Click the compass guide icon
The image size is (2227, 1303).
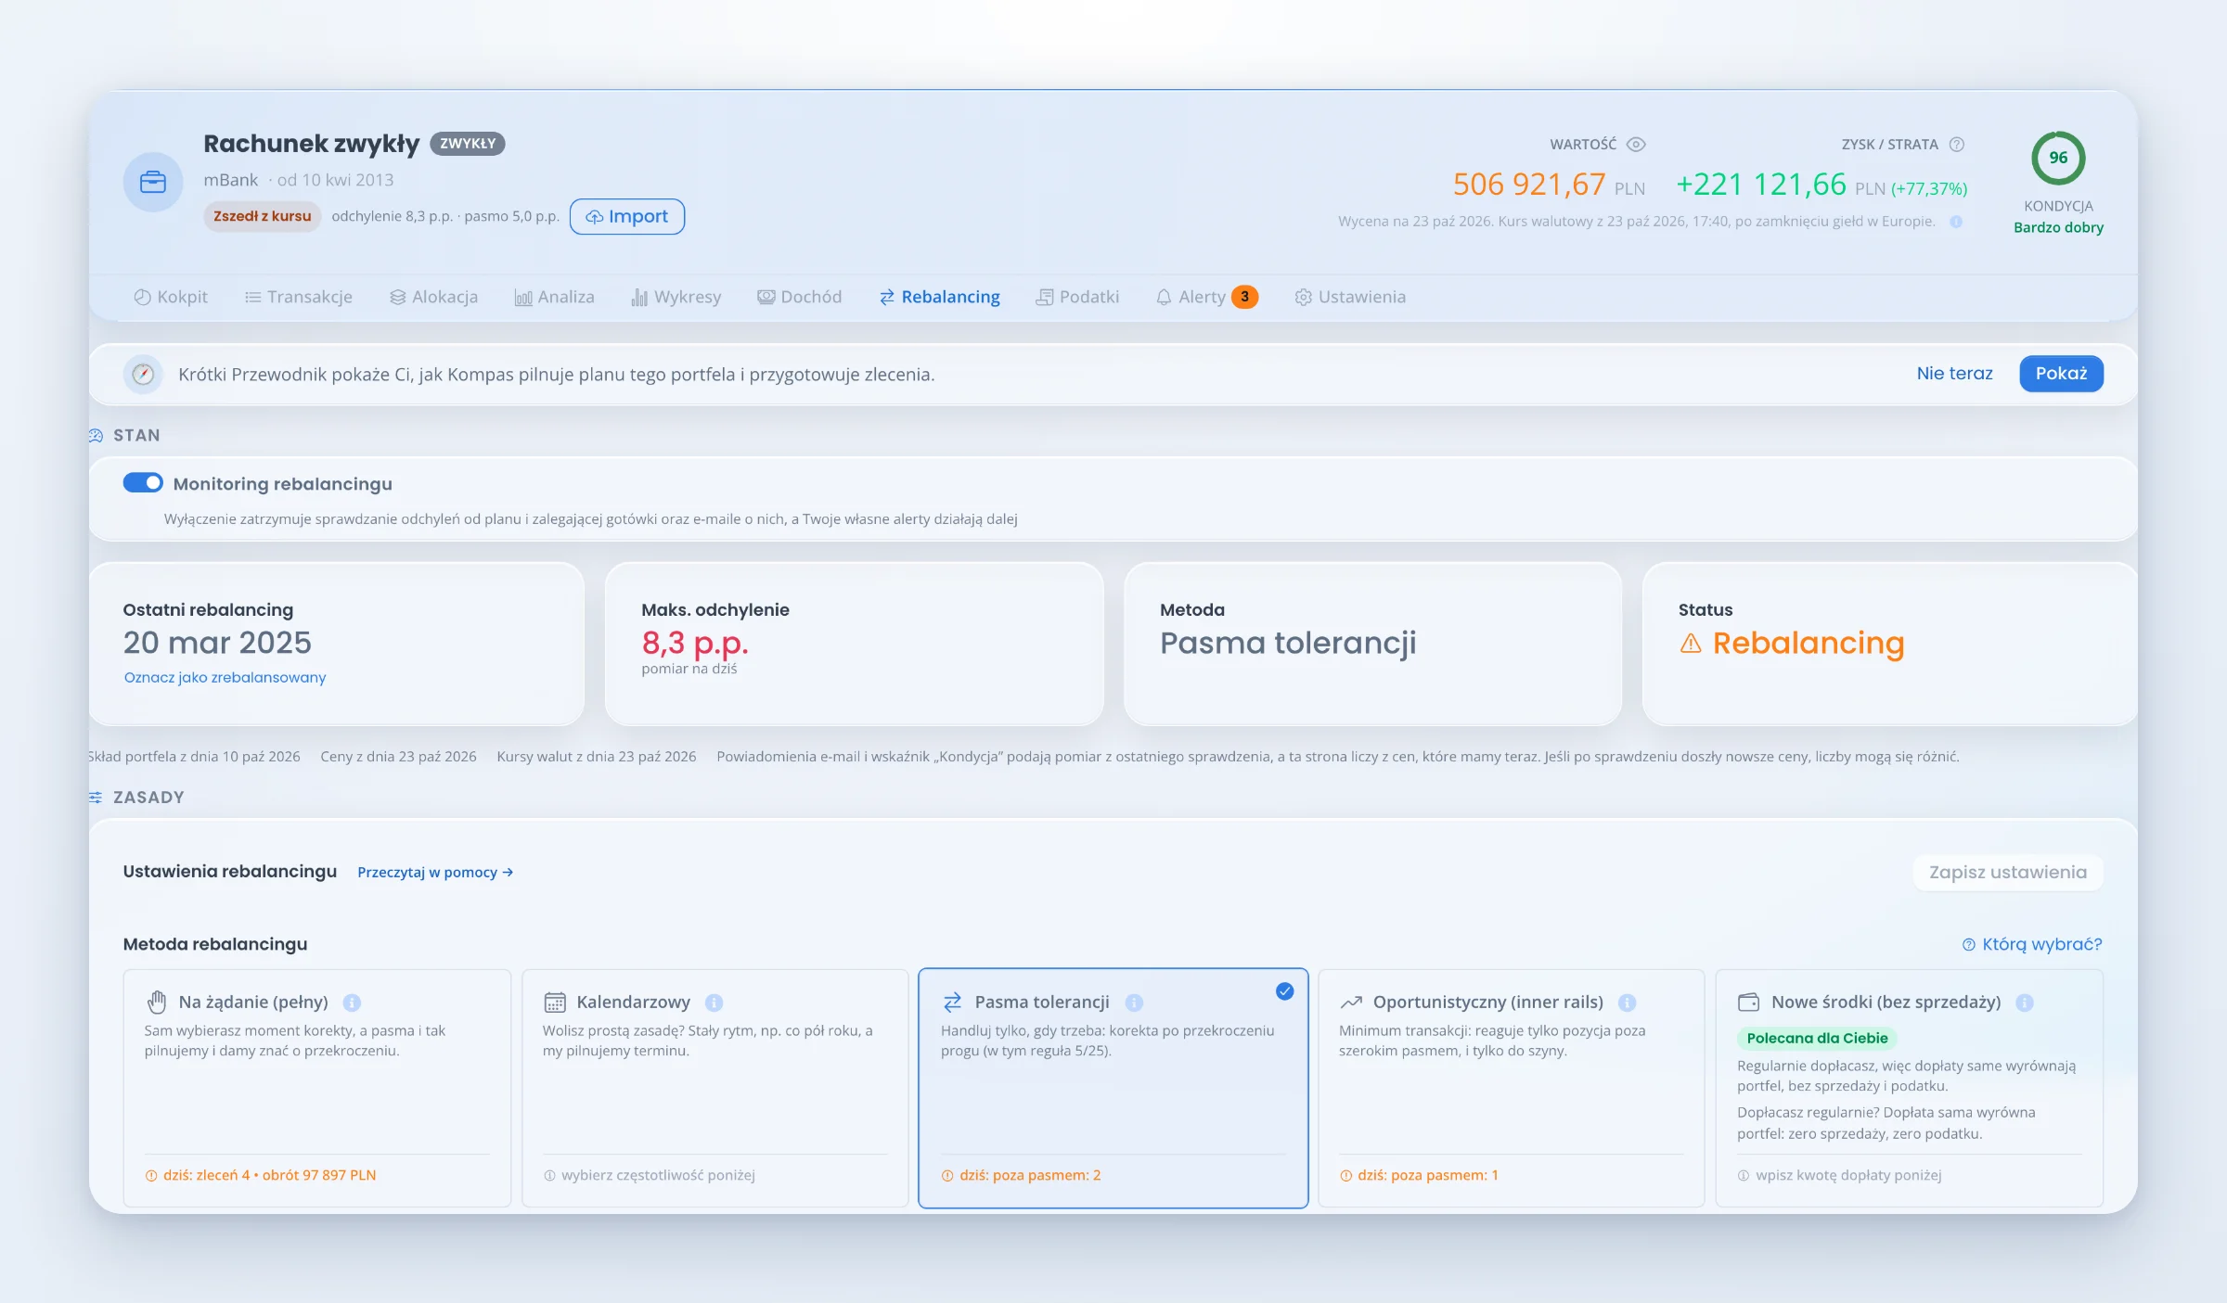click(143, 374)
